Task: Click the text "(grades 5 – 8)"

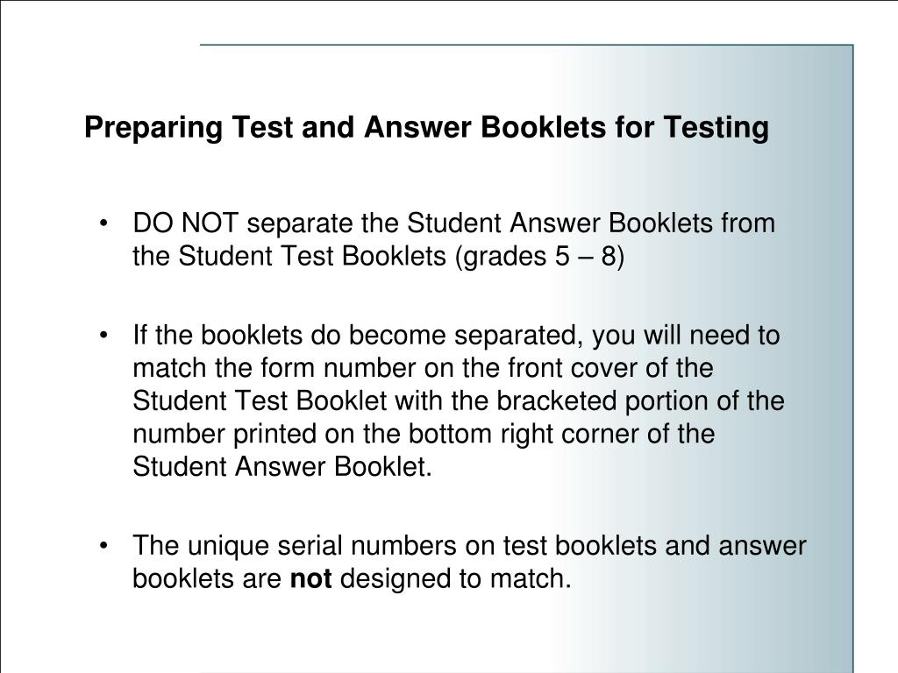Action: tap(539, 256)
